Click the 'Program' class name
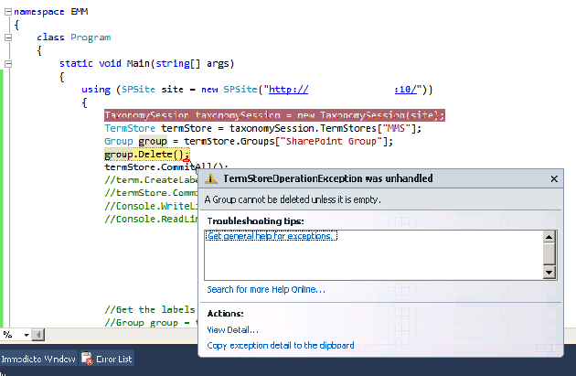This screenshot has height=376, width=576. [x=91, y=38]
